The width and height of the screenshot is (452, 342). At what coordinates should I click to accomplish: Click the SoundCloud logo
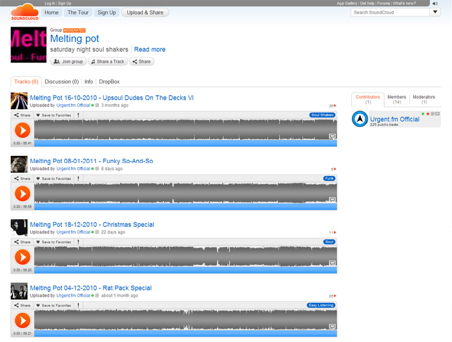25,12
